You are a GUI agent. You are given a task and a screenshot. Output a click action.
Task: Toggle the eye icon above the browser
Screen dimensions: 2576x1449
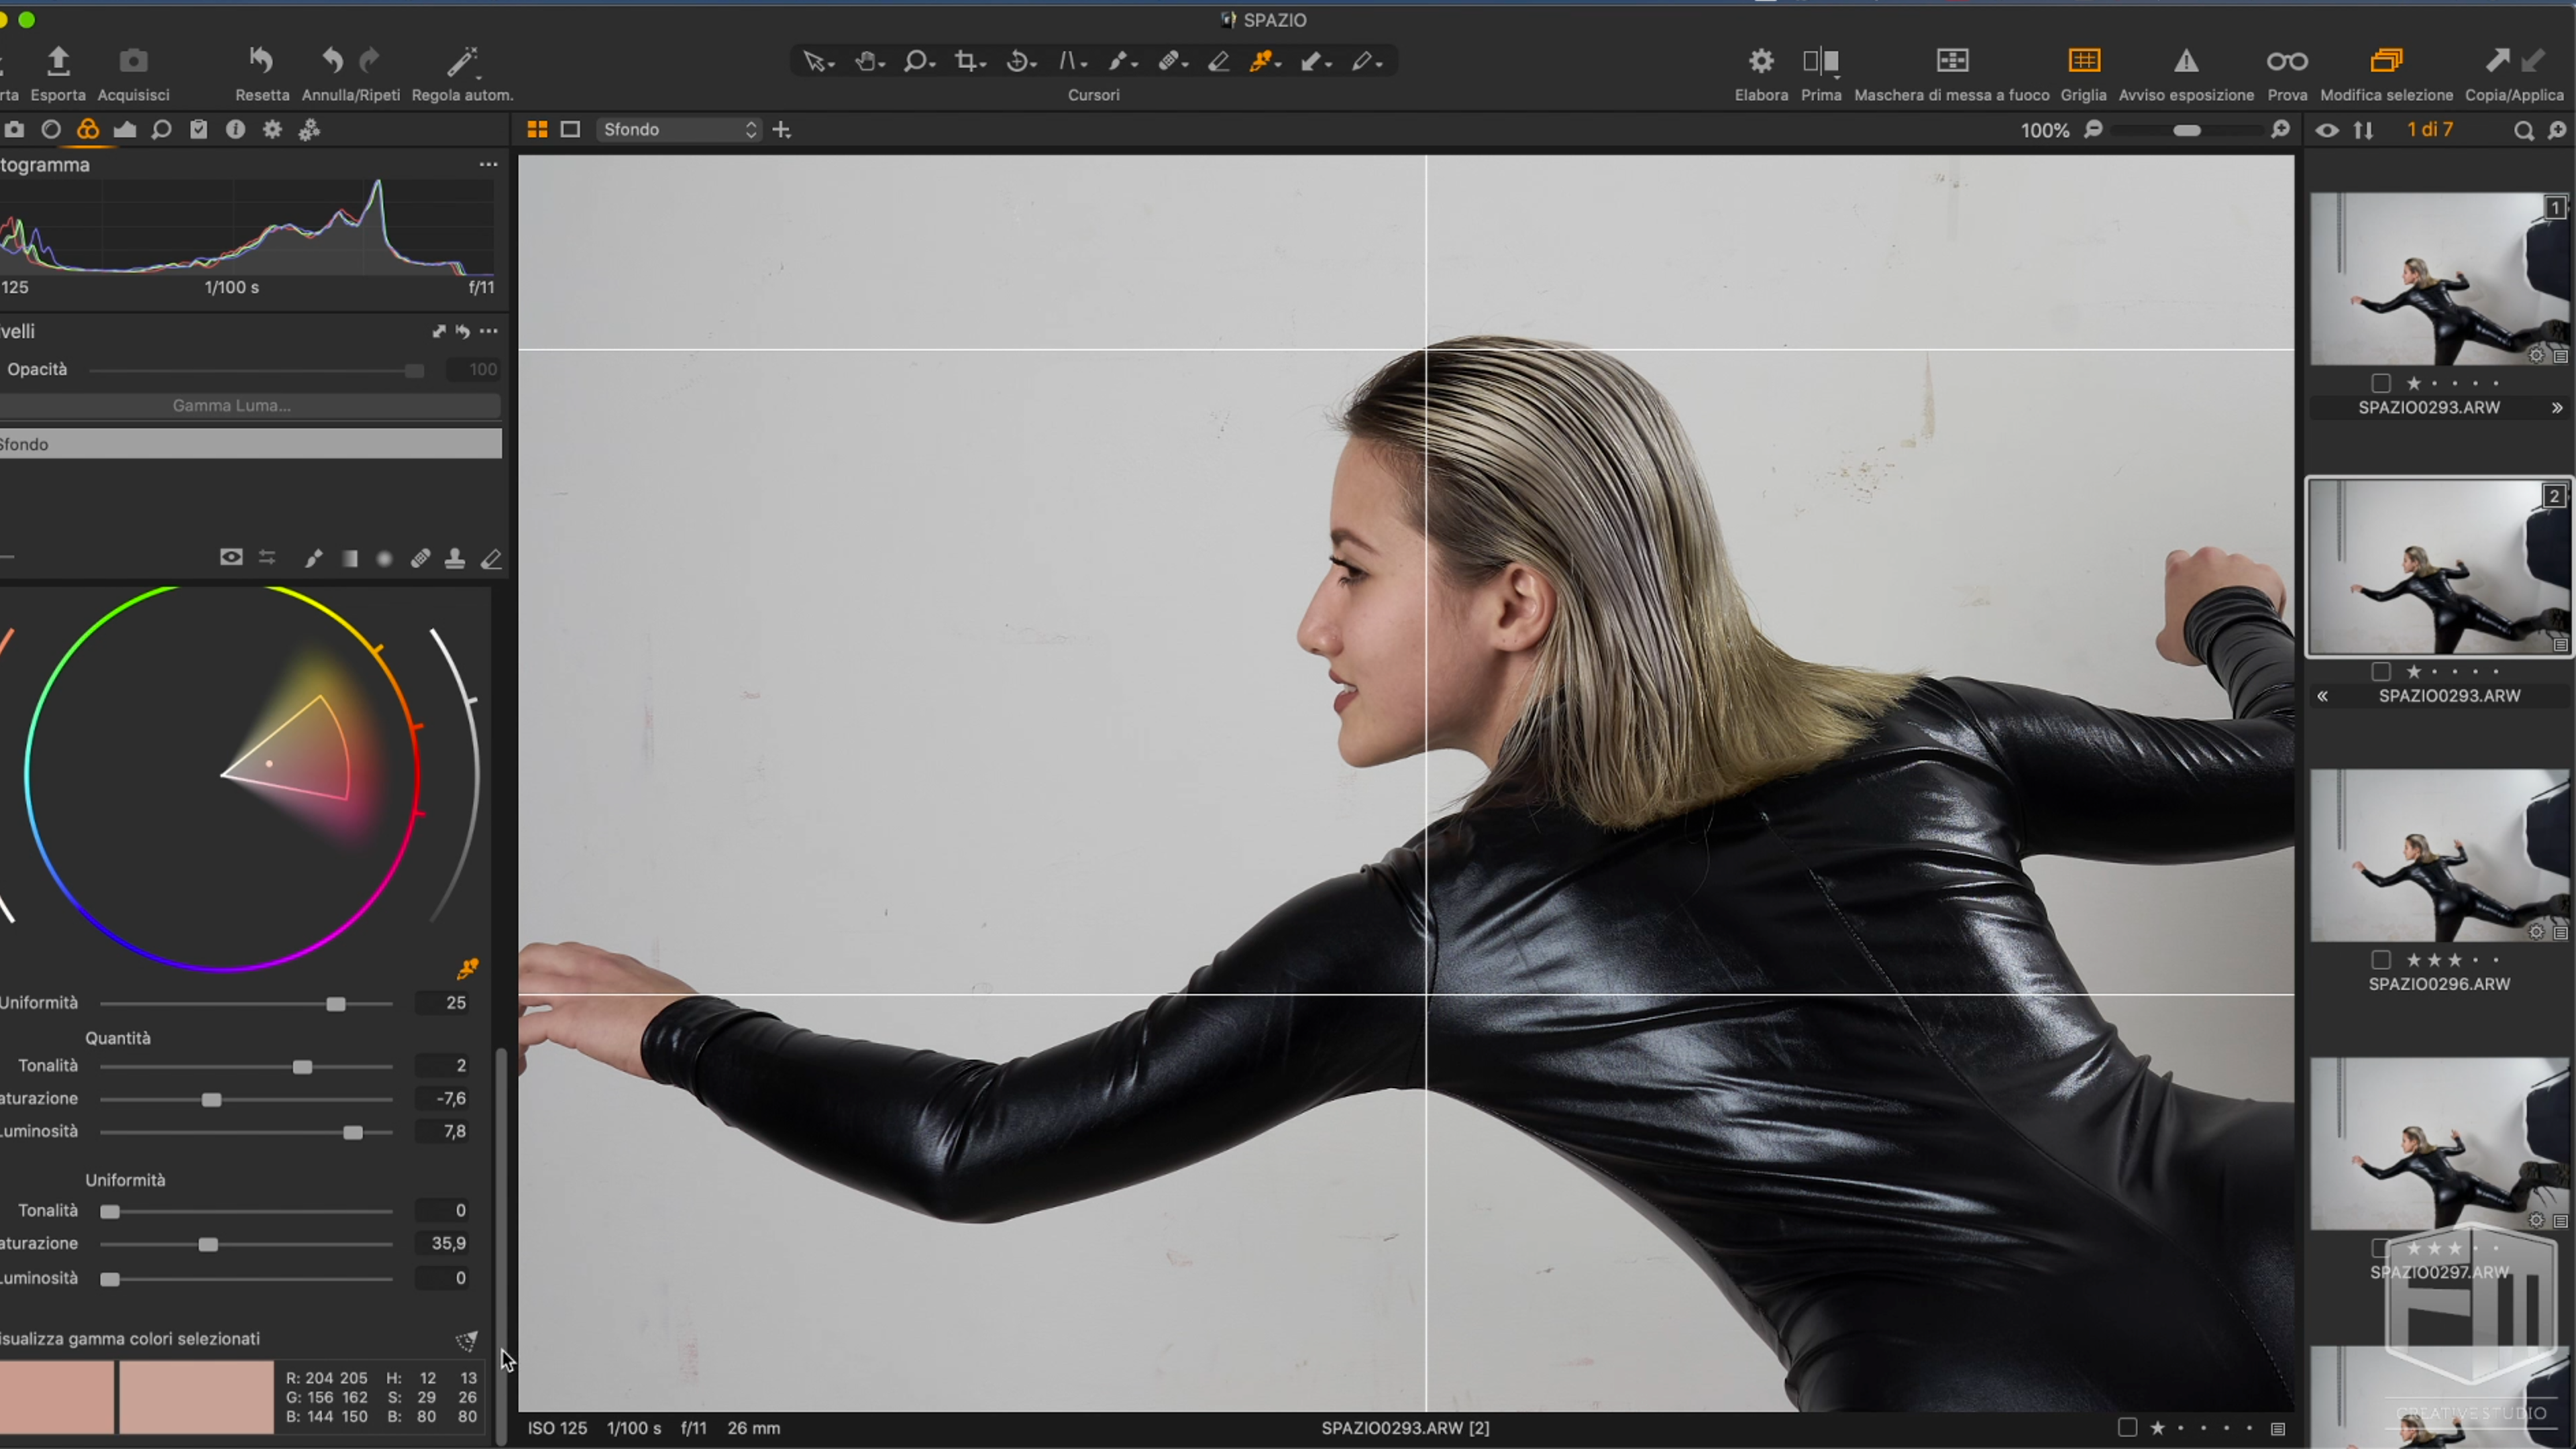point(2327,130)
